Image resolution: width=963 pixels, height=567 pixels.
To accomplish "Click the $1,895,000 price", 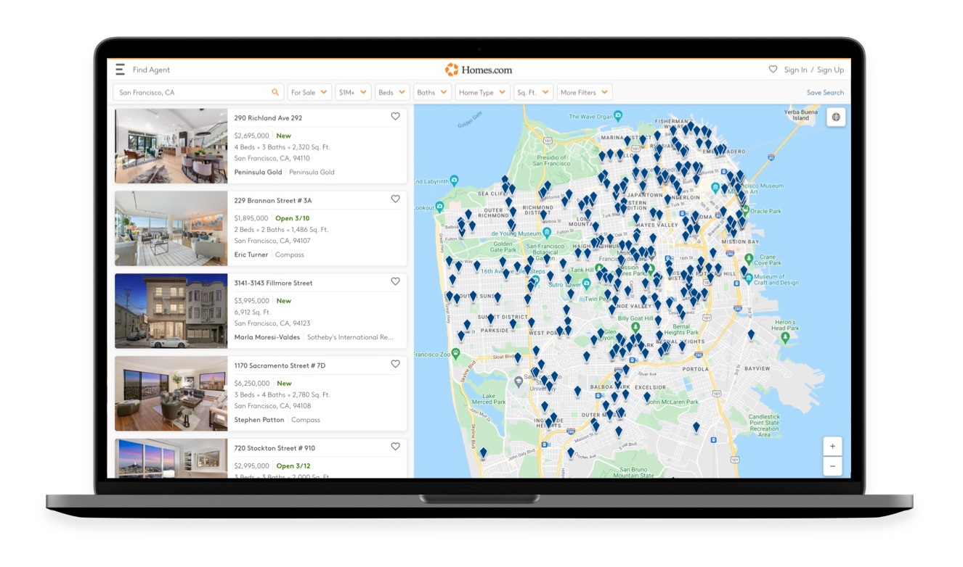I will pos(252,218).
